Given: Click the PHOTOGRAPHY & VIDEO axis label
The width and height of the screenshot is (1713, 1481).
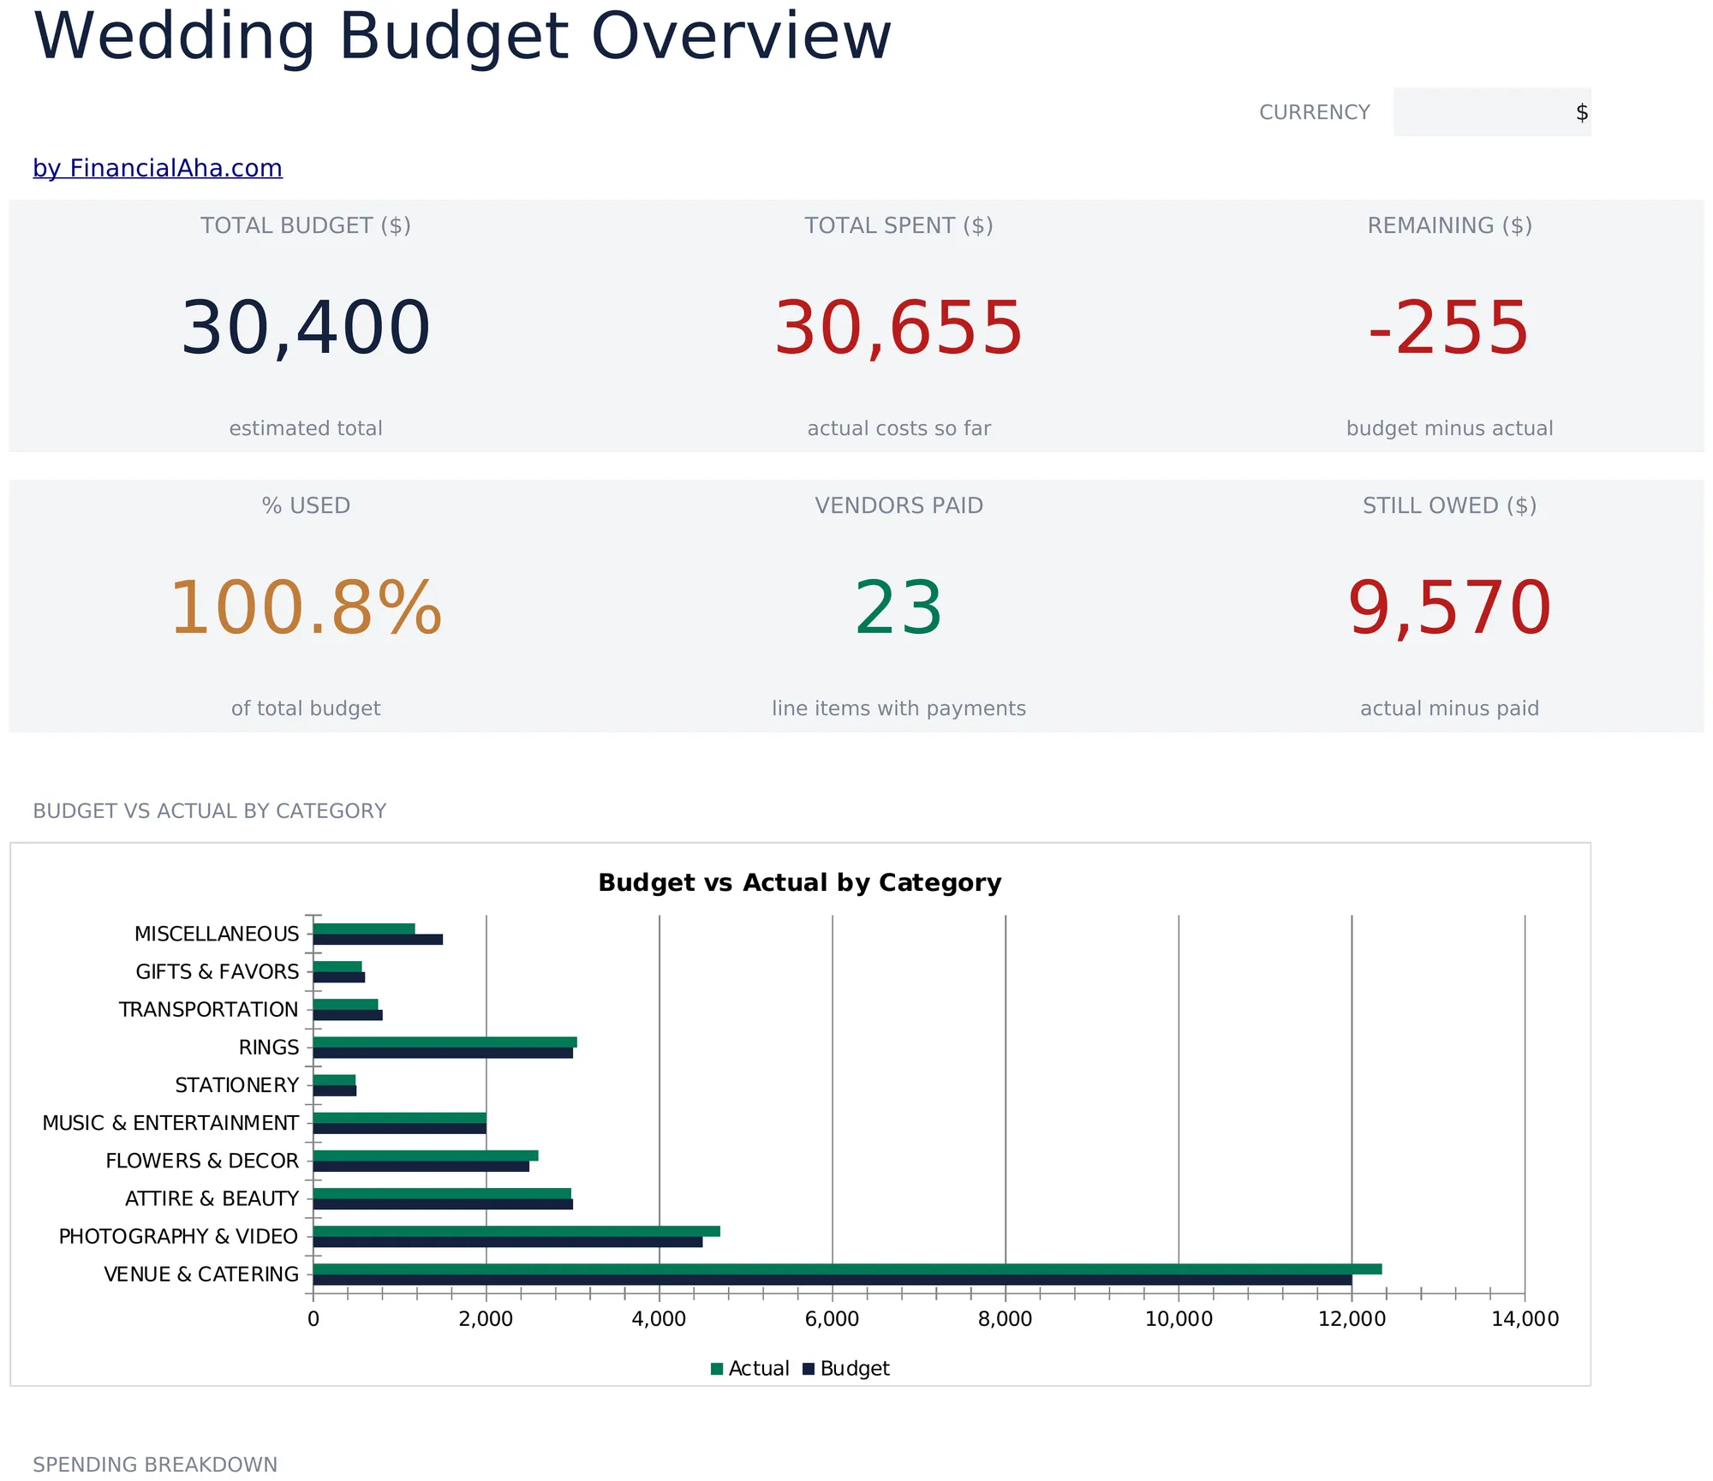Looking at the screenshot, I should coord(178,1236).
